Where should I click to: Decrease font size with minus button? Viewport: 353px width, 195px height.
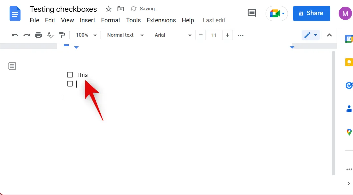201,35
